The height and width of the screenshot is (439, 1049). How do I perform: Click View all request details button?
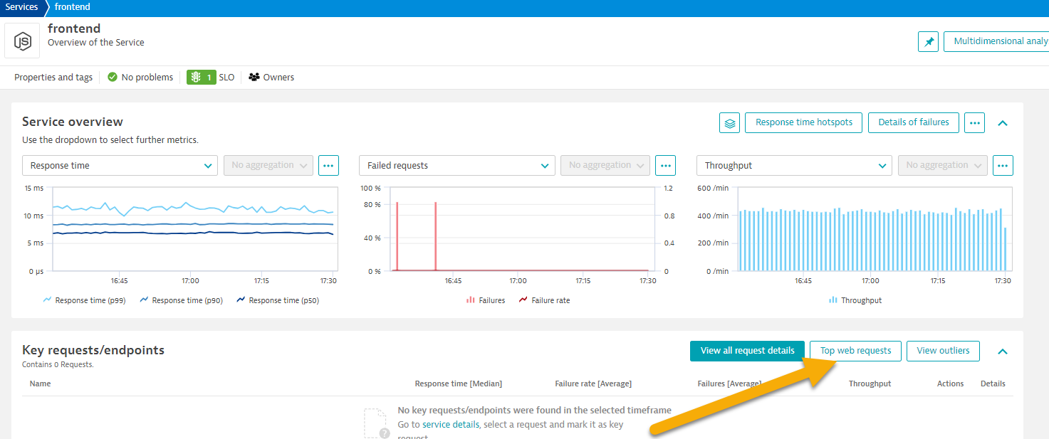[747, 351]
